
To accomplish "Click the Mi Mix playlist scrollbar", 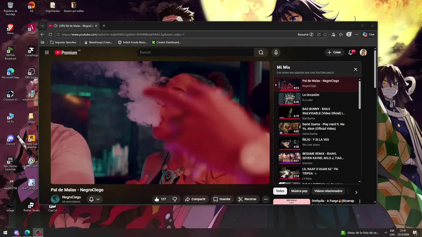I will 359,94.
